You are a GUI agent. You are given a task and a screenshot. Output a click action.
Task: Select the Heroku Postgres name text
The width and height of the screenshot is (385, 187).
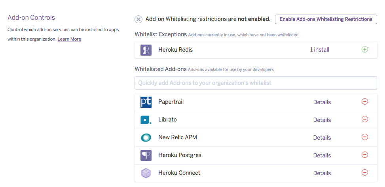tap(180, 155)
